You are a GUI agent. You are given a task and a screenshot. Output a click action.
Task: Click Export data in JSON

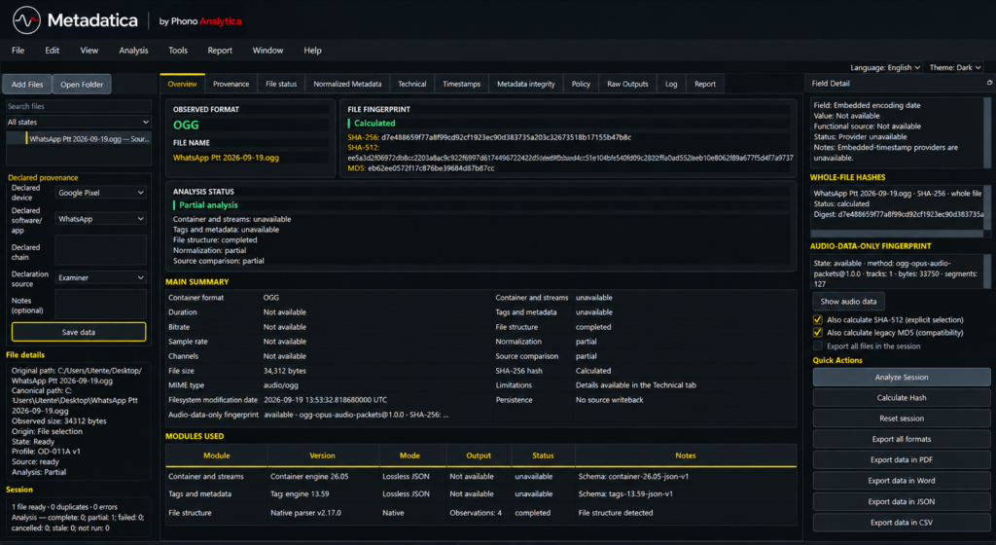(902, 502)
